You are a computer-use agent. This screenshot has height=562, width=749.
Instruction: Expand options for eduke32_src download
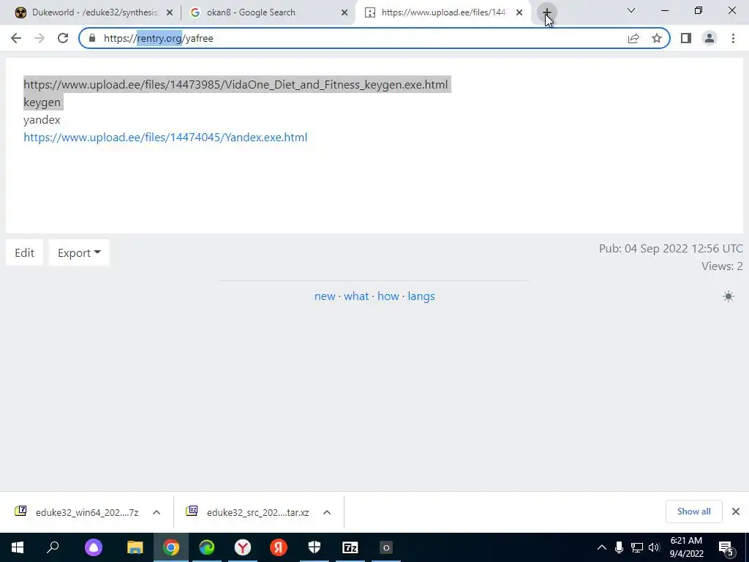click(327, 512)
